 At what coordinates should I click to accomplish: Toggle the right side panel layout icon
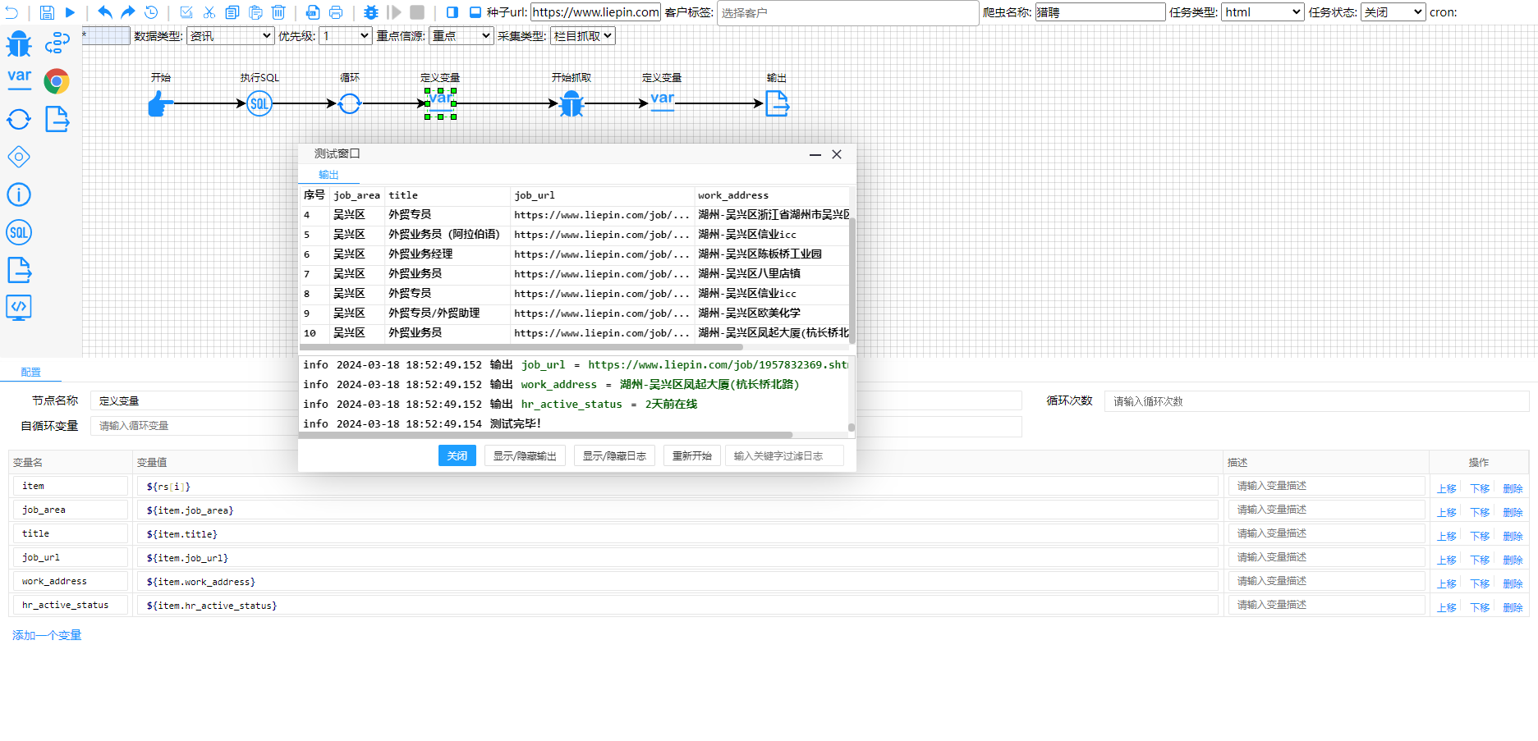click(x=452, y=12)
